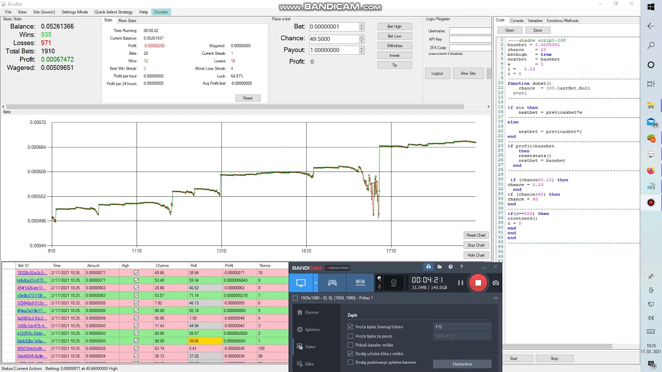The width and height of the screenshot is (662, 372).
Task: Switch to Console tab
Action: pyautogui.click(x=517, y=21)
